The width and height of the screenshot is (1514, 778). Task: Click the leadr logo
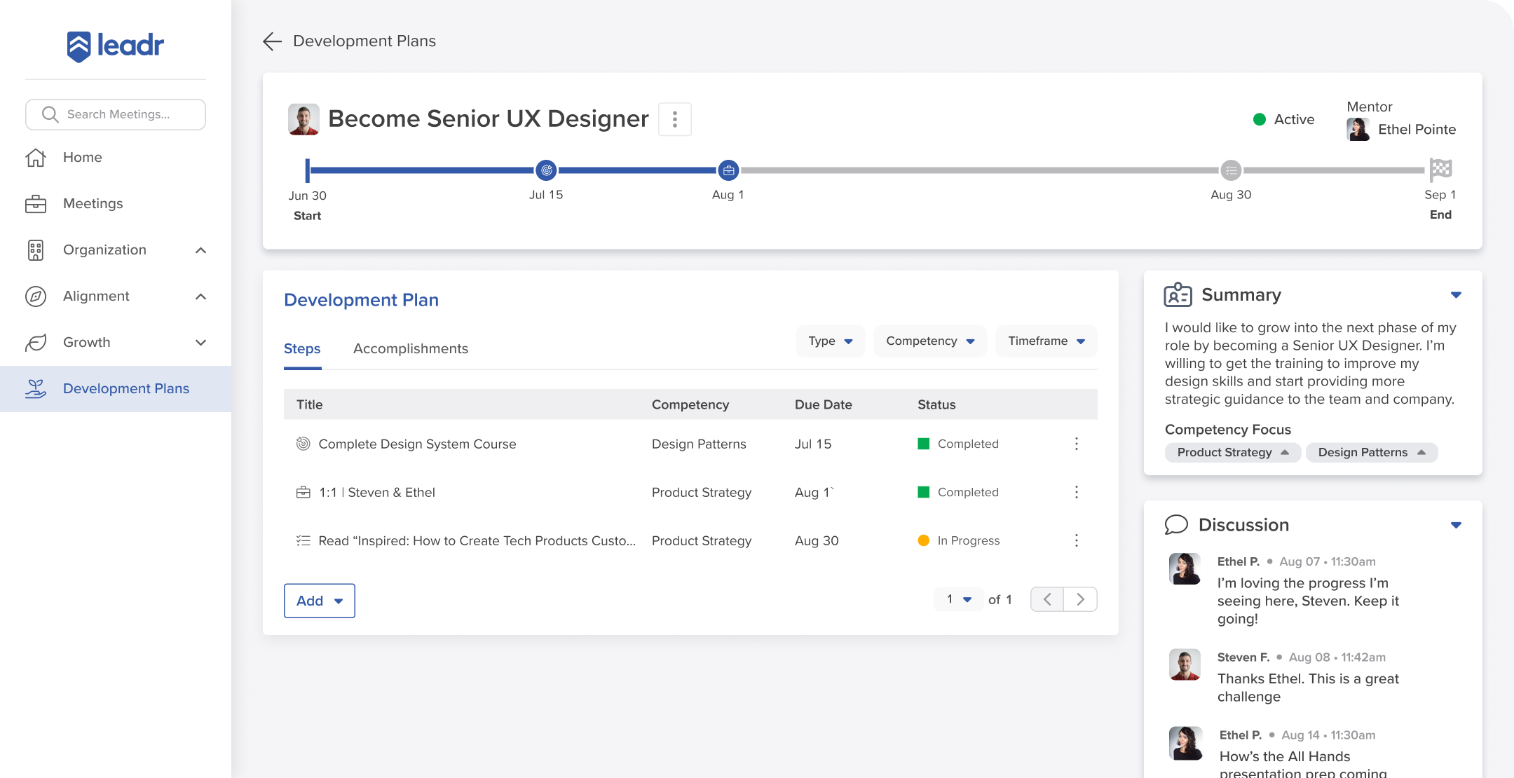point(116,46)
